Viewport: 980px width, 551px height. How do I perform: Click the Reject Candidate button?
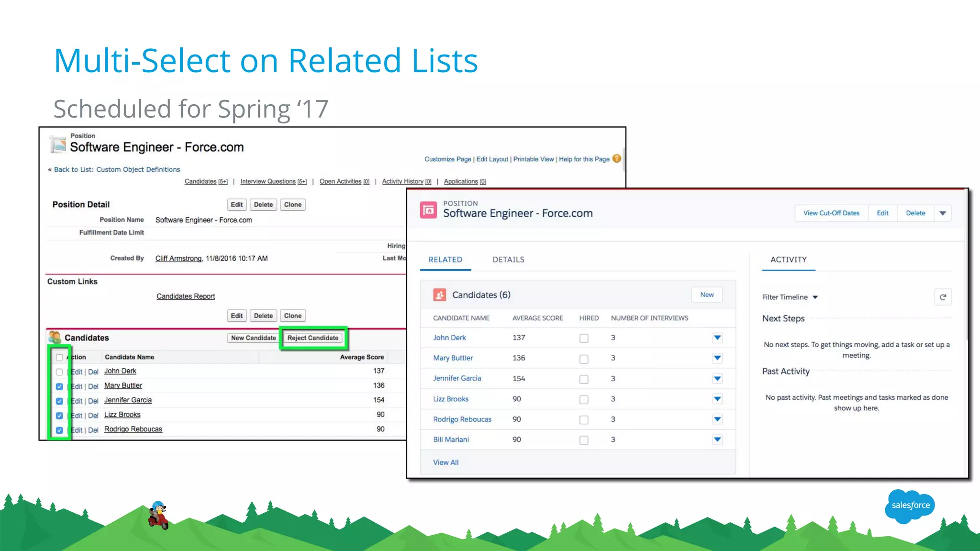pyautogui.click(x=313, y=338)
